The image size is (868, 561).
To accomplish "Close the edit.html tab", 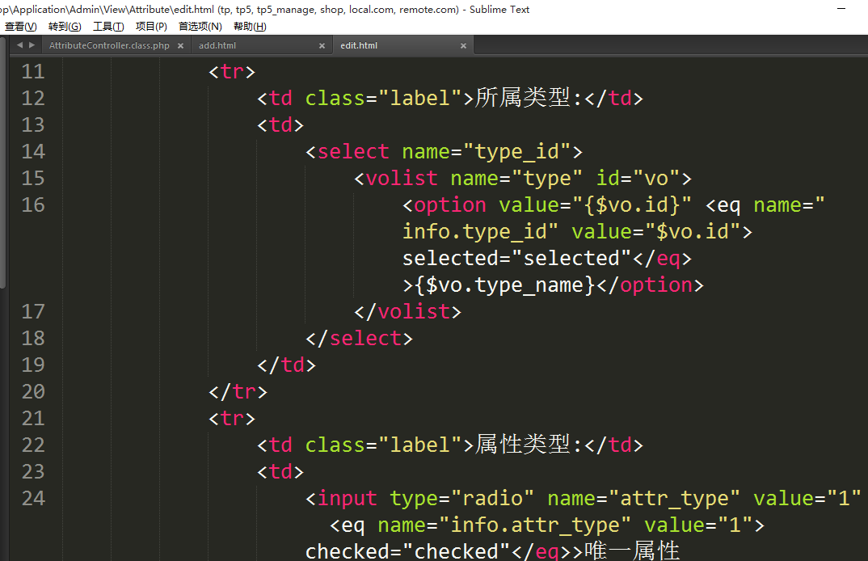I will pyautogui.click(x=463, y=46).
